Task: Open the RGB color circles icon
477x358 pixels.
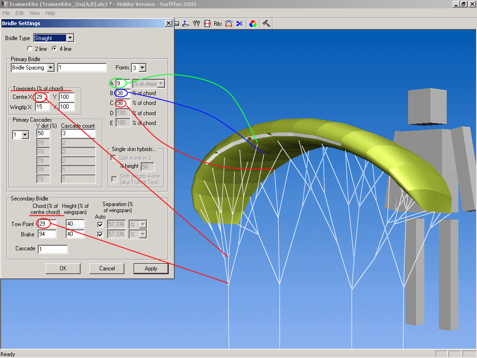Action: 252,23
